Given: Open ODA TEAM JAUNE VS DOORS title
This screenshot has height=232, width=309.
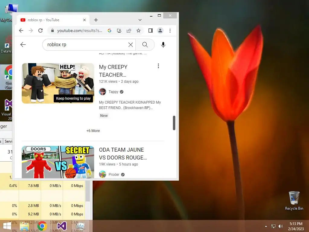Looking at the screenshot, I should (123, 154).
